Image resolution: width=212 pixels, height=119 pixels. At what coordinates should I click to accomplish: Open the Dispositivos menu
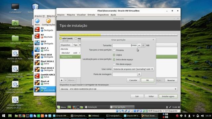(103, 15)
